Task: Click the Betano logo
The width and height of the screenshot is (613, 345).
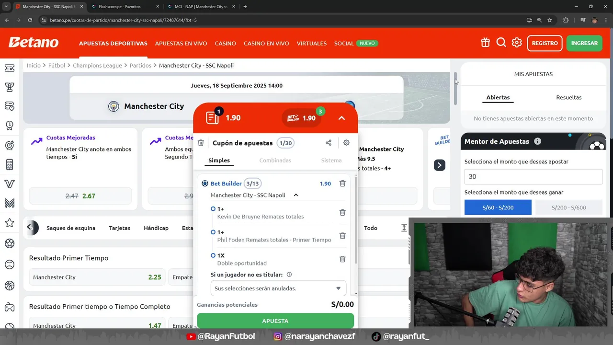Action: click(x=34, y=43)
